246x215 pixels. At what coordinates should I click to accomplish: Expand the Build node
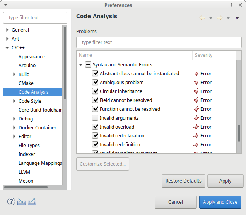tap(14, 74)
